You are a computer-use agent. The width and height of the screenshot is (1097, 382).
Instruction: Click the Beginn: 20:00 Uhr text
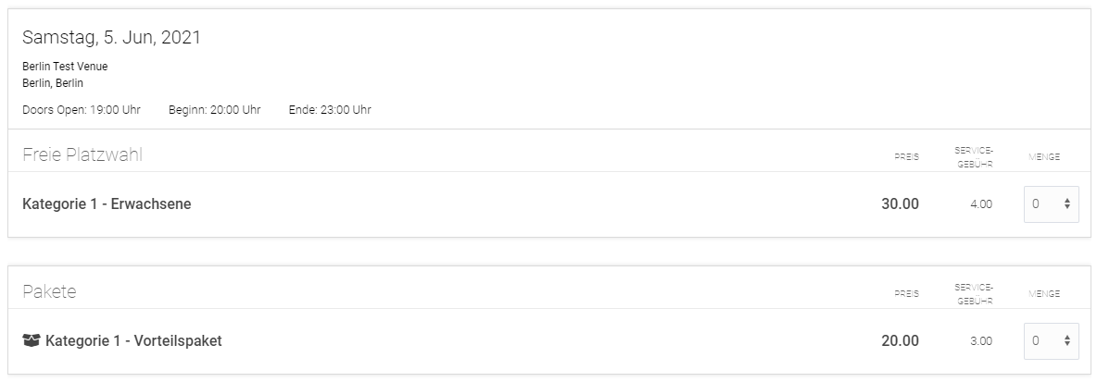[214, 110]
